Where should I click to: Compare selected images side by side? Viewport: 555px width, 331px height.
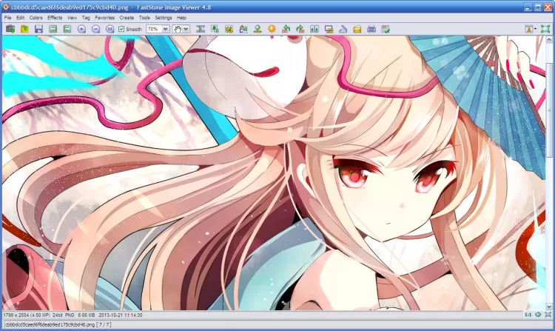point(314,29)
